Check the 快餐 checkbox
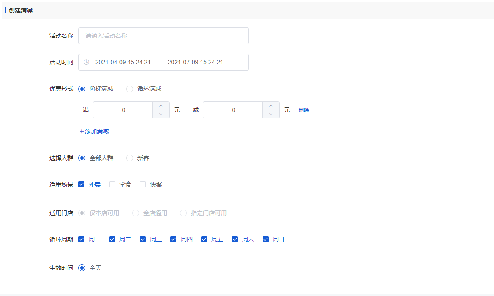The width and height of the screenshot is (494, 296). [x=143, y=184]
